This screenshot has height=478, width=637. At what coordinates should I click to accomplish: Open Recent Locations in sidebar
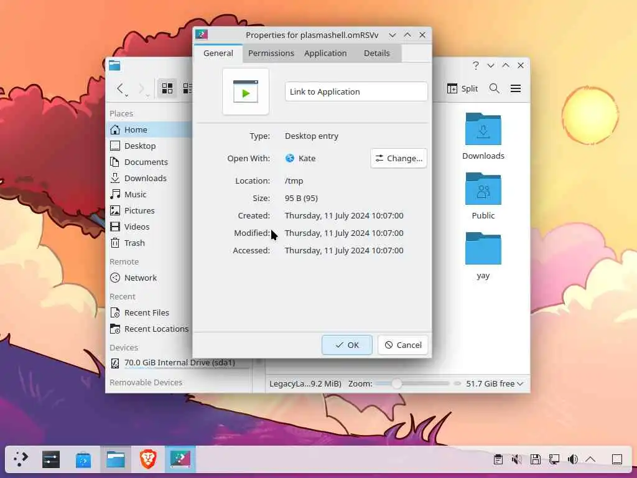(x=149, y=329)
